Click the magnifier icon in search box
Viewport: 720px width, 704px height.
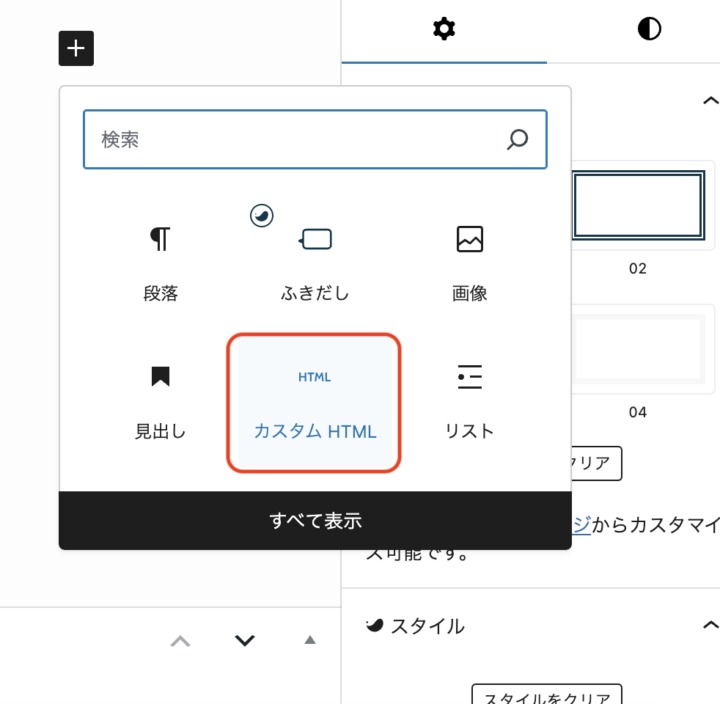pyautogui.click(x=517, y=139)
